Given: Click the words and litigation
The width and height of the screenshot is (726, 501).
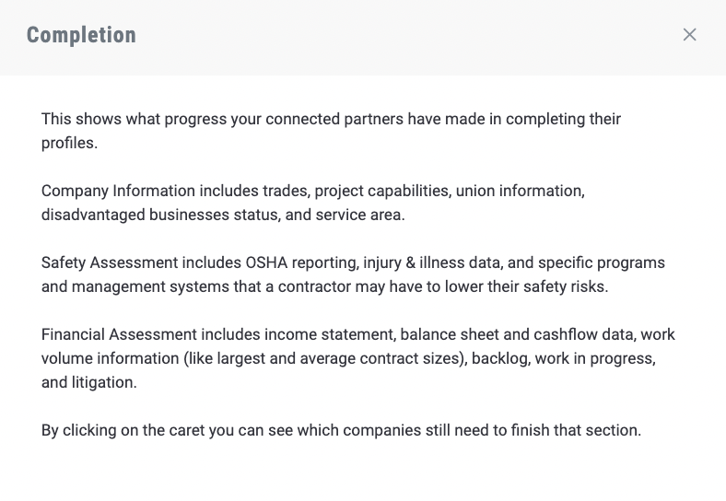Looking at the screenshot, I should (88, 382).
